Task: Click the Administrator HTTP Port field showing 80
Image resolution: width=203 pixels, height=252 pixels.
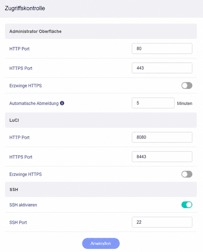Action: tap(162, 49)
